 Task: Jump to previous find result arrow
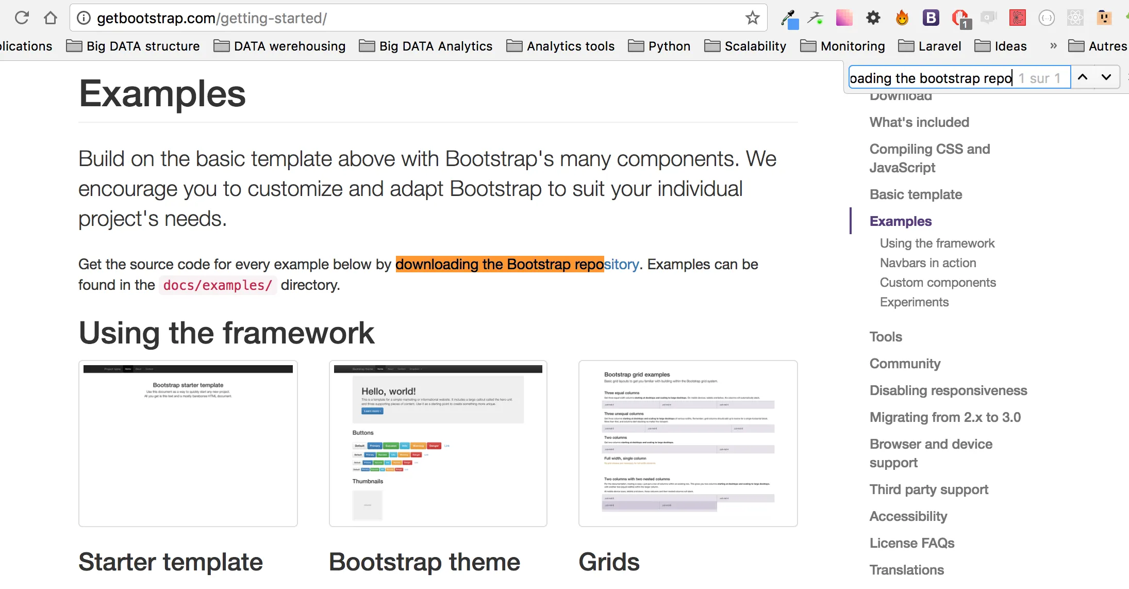[x=1083, y=77]
